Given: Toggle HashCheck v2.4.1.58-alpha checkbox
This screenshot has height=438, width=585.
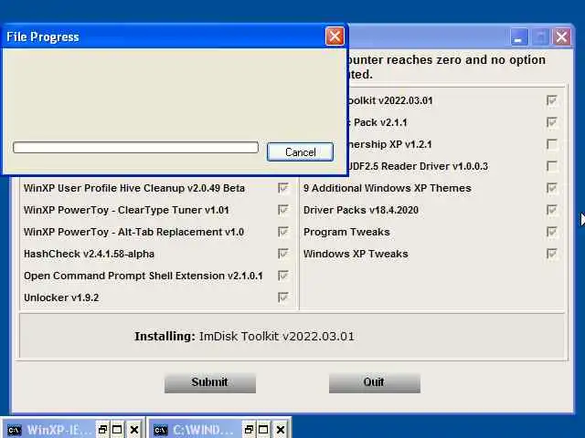Looking at the screenshot, I should tap(283, 254).
